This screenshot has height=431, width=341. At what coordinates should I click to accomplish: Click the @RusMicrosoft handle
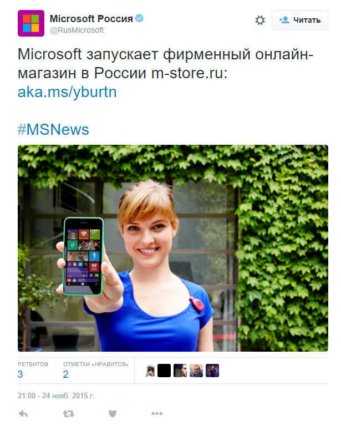click(77, 31)
